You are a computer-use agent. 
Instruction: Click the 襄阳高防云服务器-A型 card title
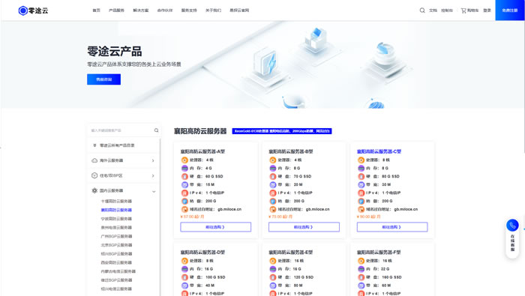click(x=202, y=151)
